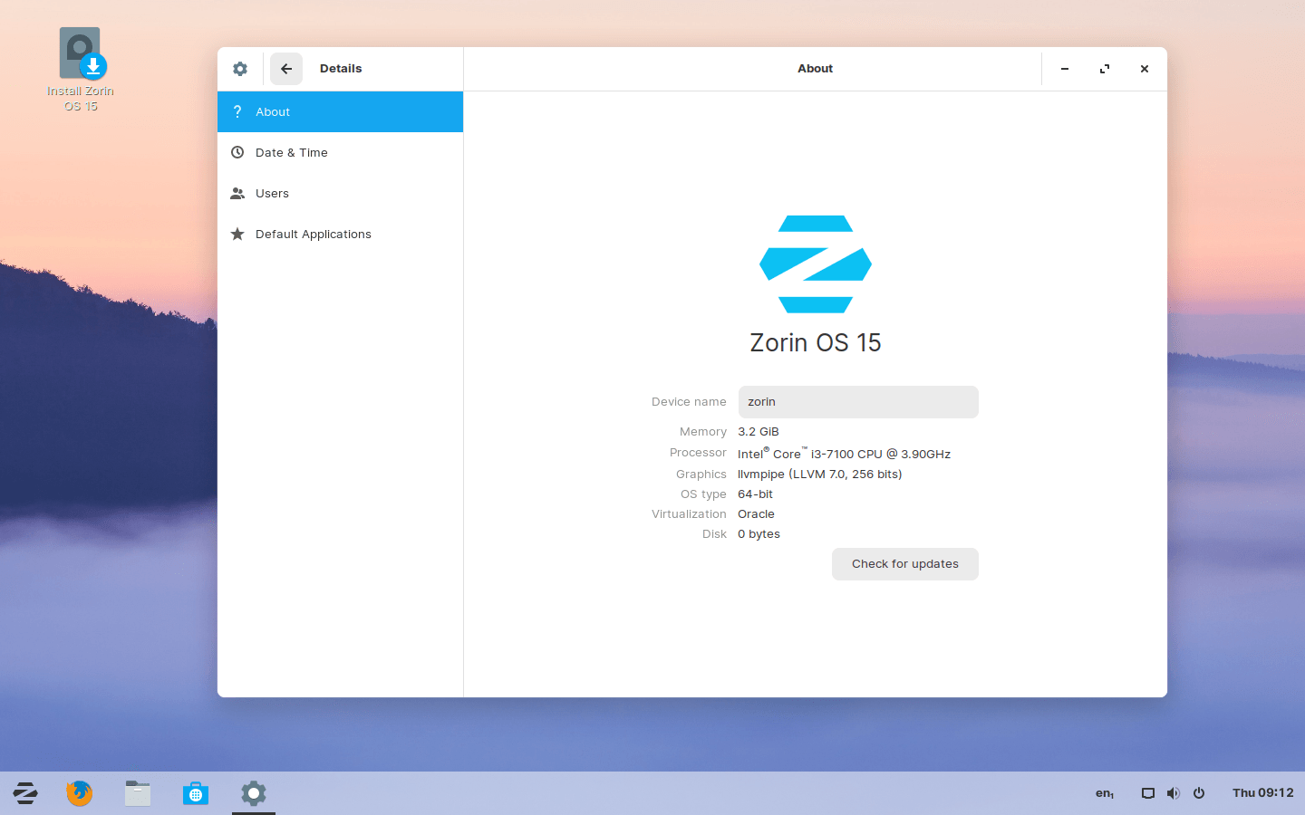The image size is (1305, 815).
Task: Click inside the Device name field
Action: (857, 401)
